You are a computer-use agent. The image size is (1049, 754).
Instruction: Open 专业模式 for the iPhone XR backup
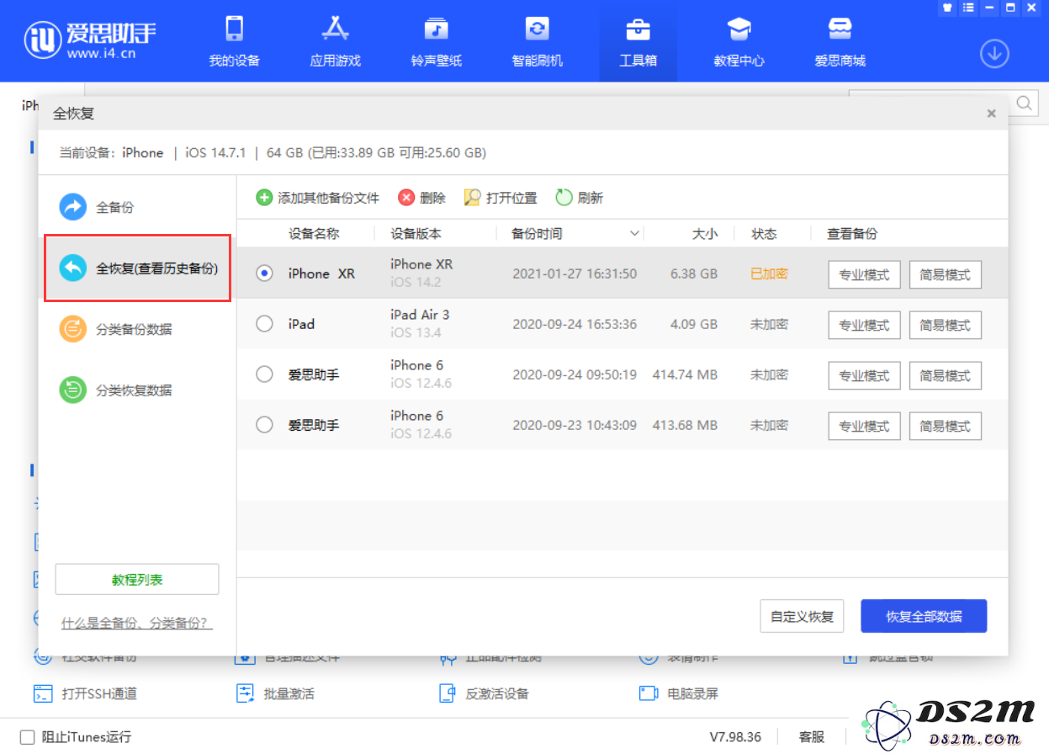tap(865, 274)
